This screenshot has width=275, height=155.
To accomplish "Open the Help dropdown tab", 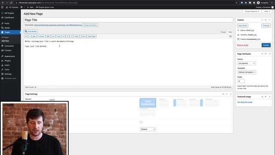I will [267, 11].
